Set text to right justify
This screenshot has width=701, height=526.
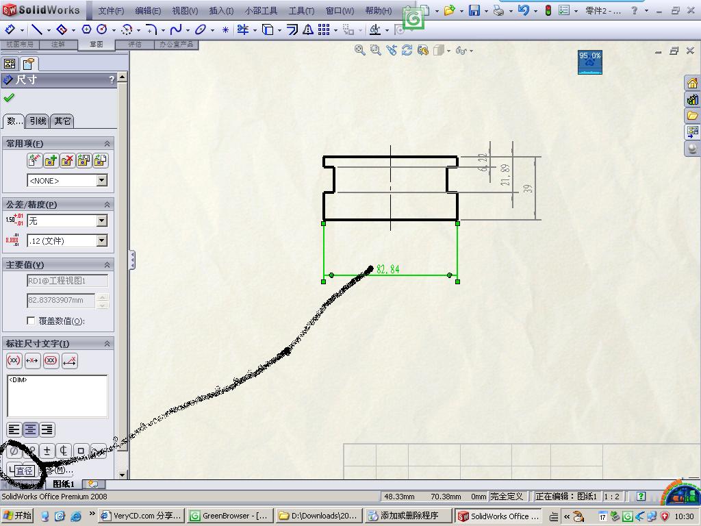click(47, 430)
